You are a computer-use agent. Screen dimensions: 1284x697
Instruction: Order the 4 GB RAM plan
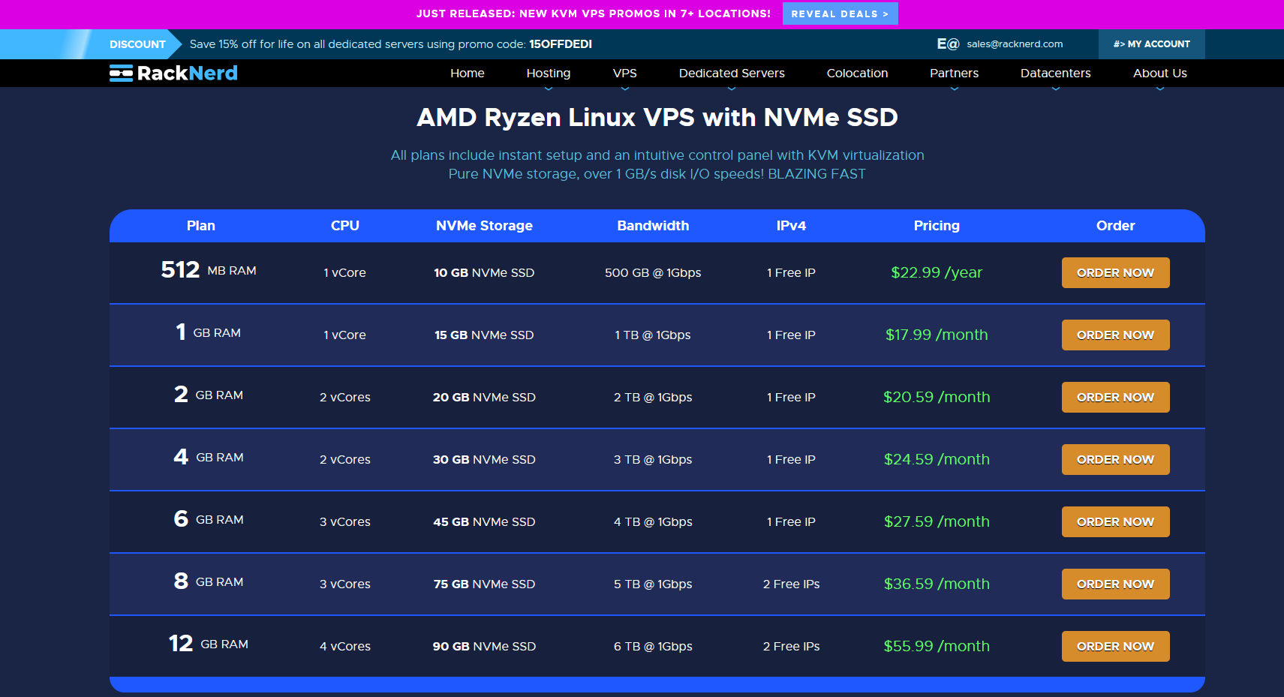point(1116,460)
